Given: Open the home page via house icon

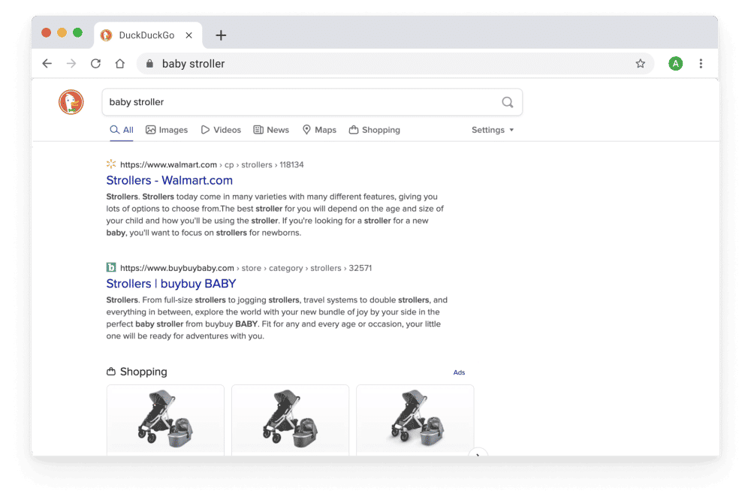Looking at the screenshot, I should pos(119,64).
